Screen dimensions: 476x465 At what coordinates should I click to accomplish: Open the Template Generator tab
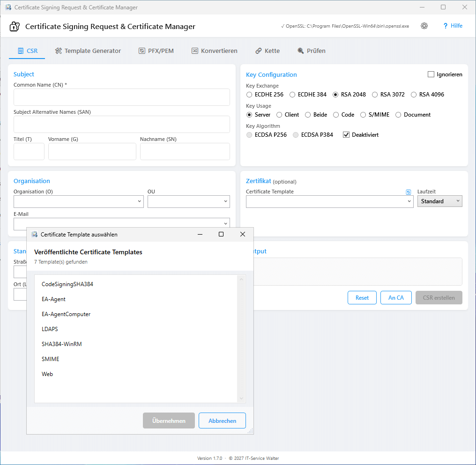[x=88, y=51]
